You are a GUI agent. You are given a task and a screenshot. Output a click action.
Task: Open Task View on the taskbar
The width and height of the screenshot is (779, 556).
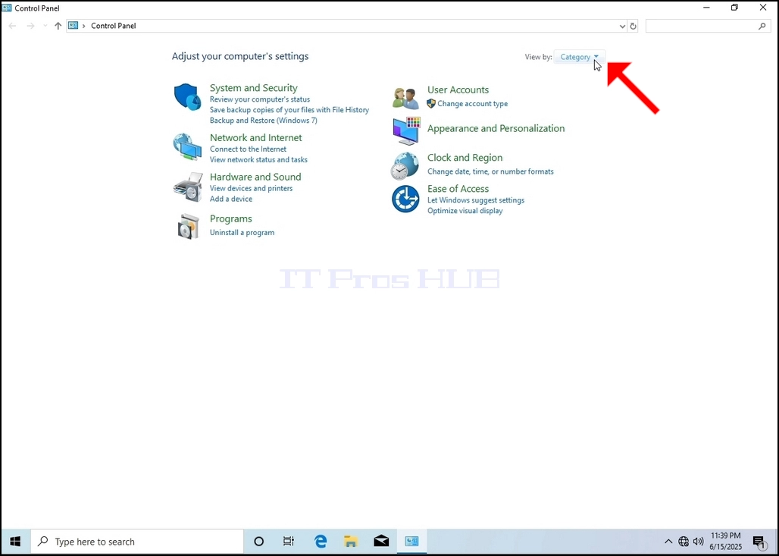tap(289, 542)
